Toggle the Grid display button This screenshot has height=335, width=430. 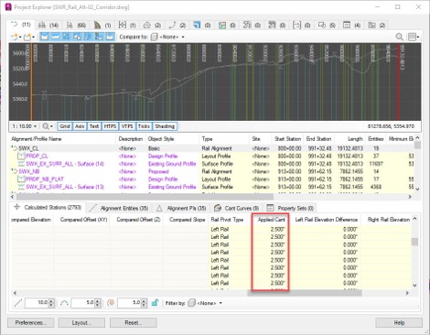point(64,126)
